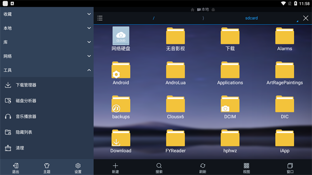Screen dimensions: 312x175
Task: Expand the 本地 local section
Action: tap(47, 28)
